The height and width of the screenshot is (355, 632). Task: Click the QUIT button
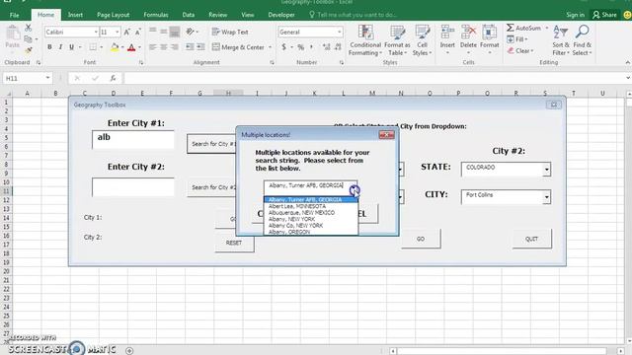click(x=531, y=239)
